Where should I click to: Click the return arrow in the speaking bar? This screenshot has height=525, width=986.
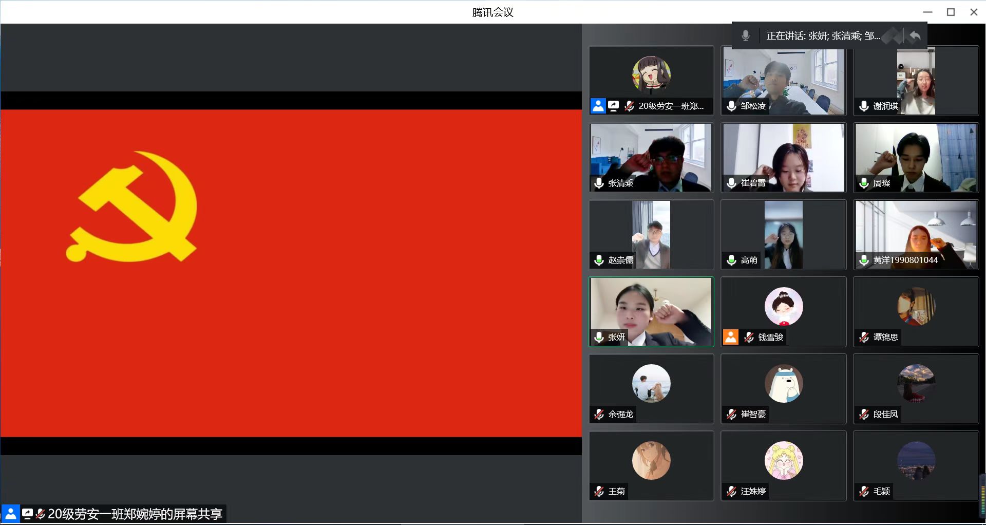[x=915, y=35]
